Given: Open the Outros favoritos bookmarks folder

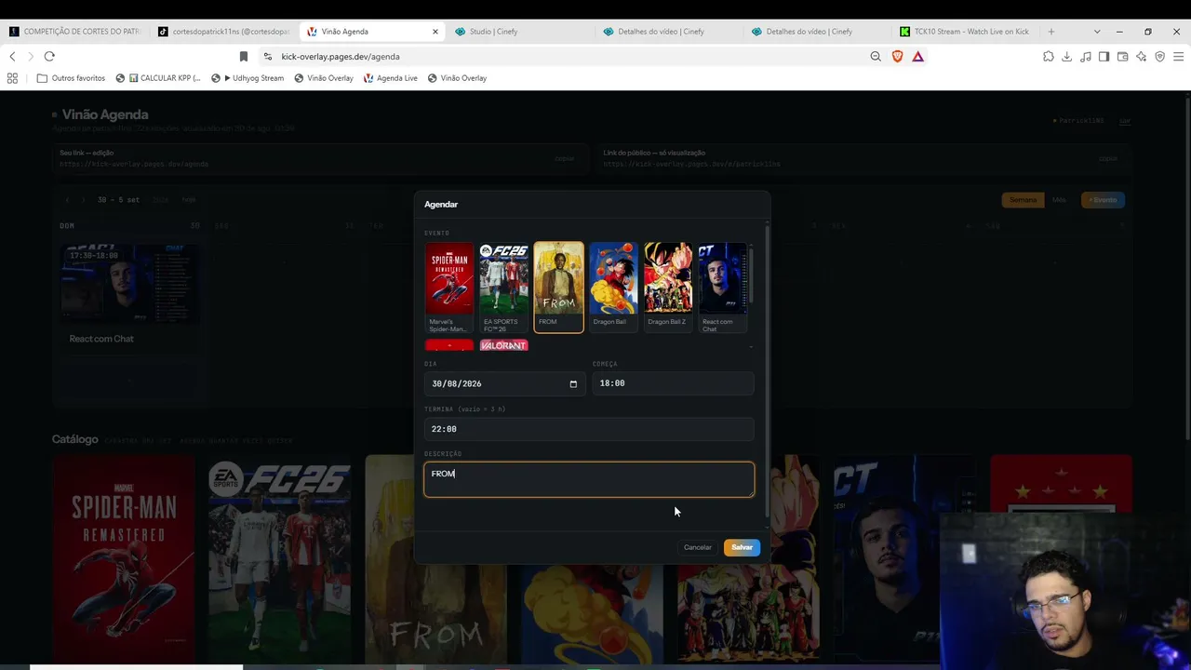Looking at the screenshot, I should click(71, 78).
